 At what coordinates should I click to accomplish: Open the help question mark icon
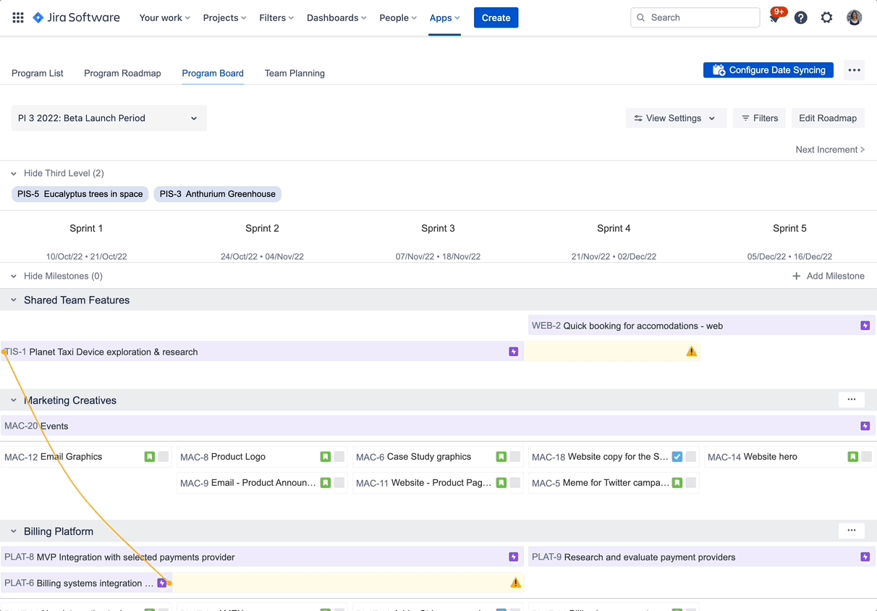tap(800, 17)
